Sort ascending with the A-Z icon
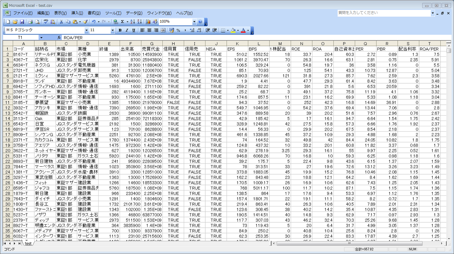The width and height of the screenshot is (454, 254). click(132, 22)
